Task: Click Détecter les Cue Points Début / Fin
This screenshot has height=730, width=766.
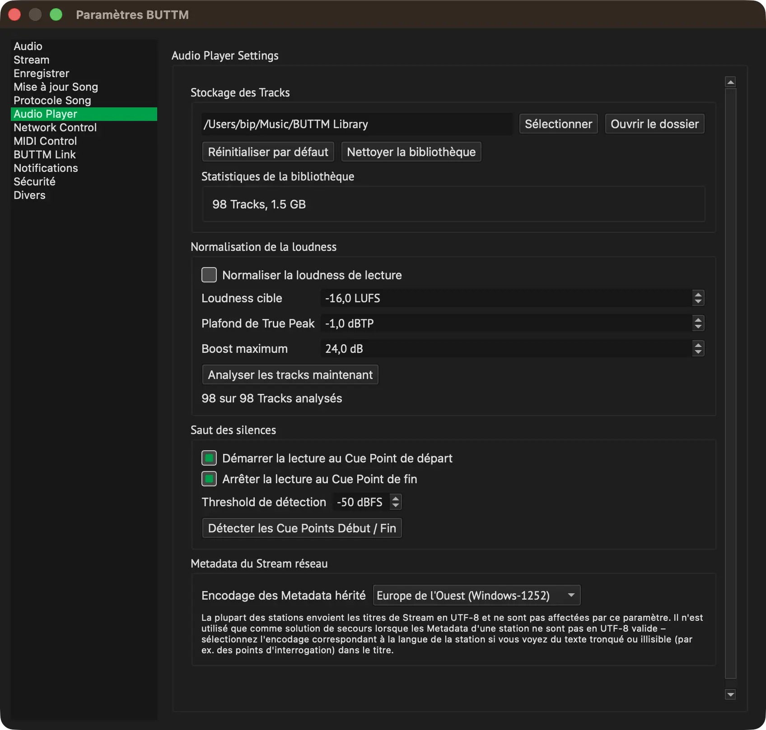Action: tap(302, 528)
